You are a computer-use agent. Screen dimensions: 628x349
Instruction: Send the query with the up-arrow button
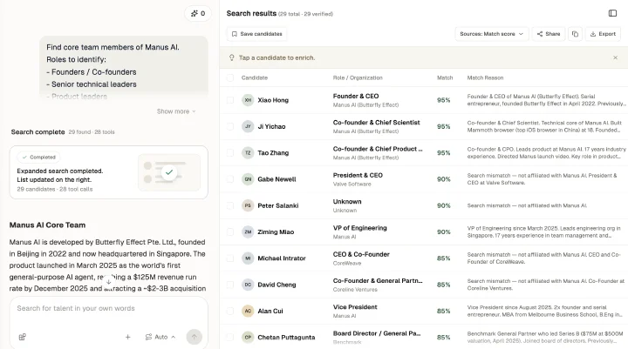tap(195, 337)
